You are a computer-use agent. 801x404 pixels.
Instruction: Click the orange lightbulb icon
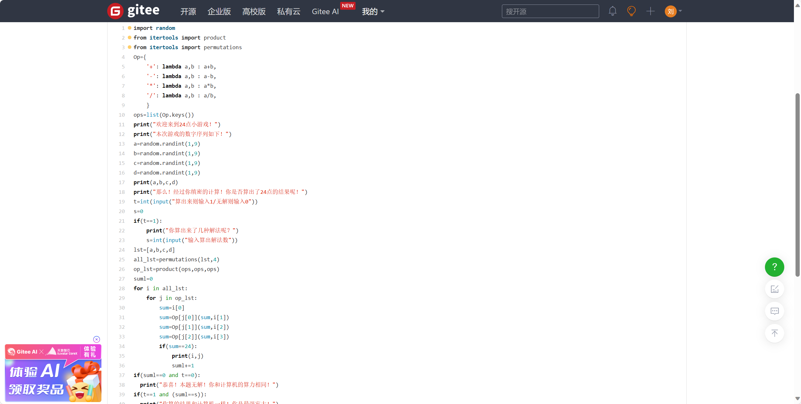631,11
